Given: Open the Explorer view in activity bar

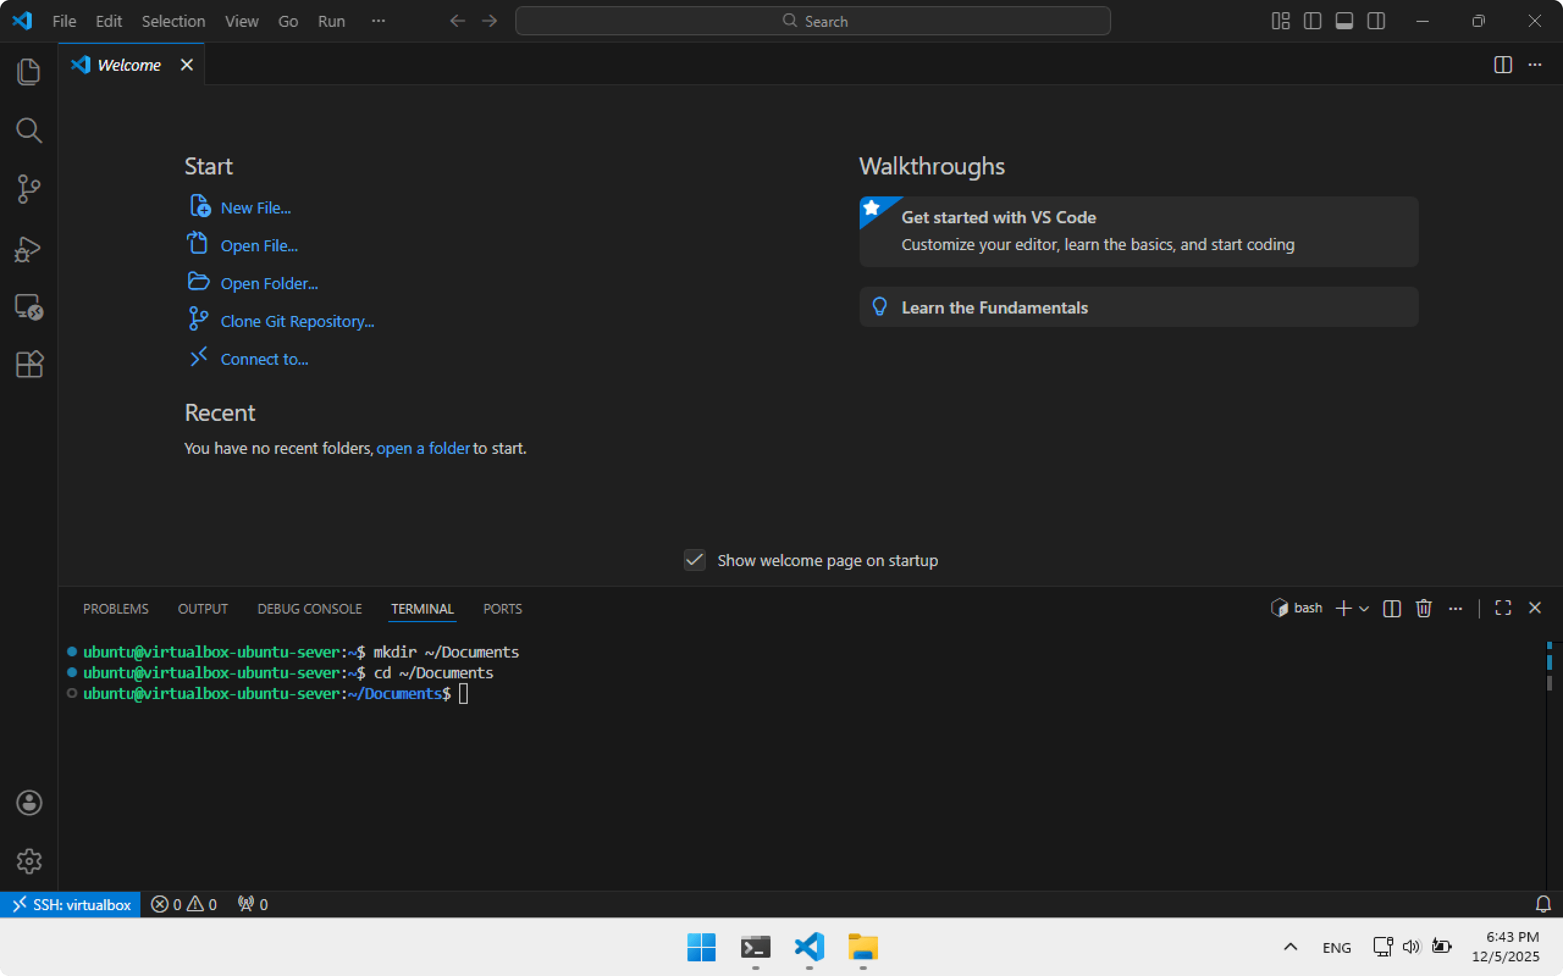Looking at the screenshot, I should coord(29,71).
